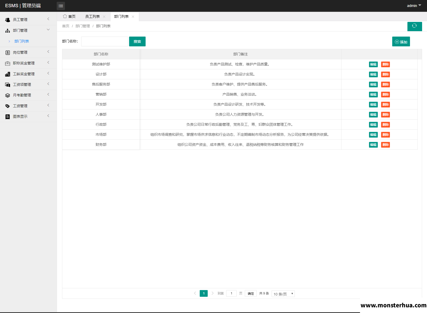Screen dimensions: 427x313
Task: Open the 10 条/页 page size dropdown
Action: click(x=283, y=294)
